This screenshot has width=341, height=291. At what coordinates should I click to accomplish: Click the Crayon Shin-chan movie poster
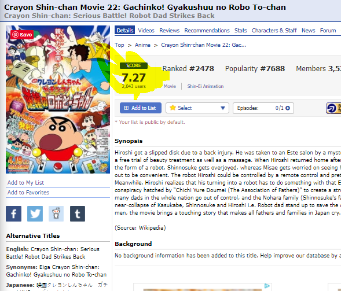pos(58,100)
